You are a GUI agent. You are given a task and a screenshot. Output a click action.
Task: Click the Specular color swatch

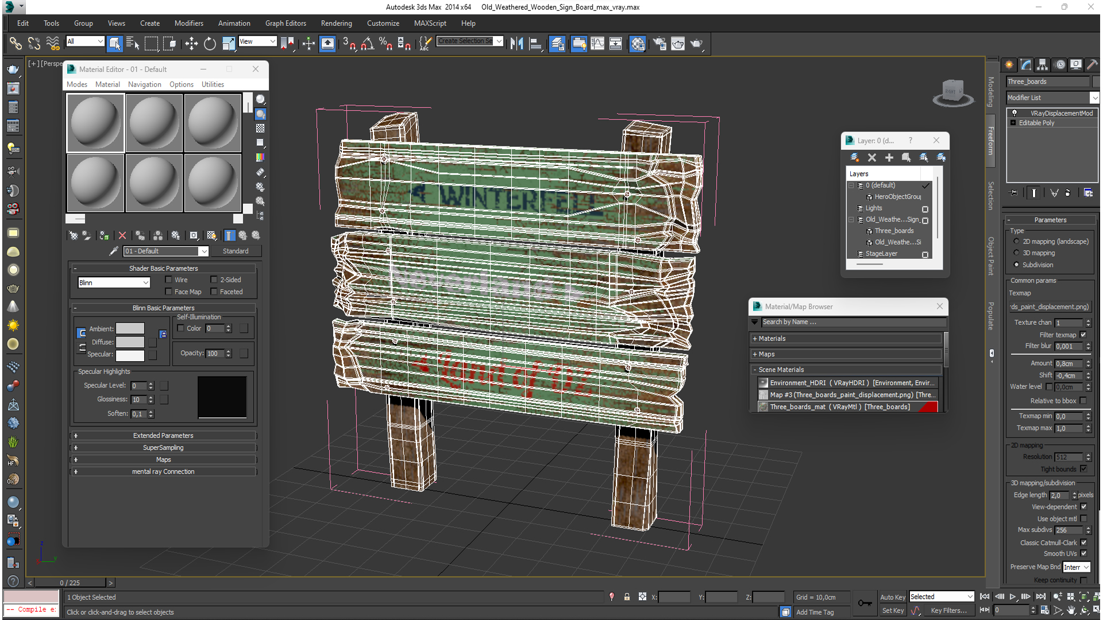(x=130, y=355)
